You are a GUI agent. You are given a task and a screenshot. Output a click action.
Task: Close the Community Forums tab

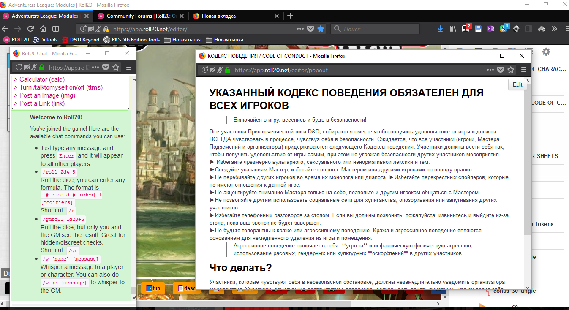click(182, 16)
